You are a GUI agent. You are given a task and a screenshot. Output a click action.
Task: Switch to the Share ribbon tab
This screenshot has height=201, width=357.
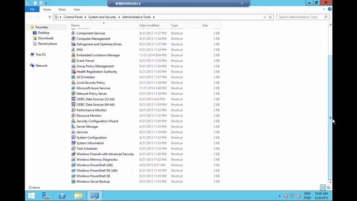point(62,9)
